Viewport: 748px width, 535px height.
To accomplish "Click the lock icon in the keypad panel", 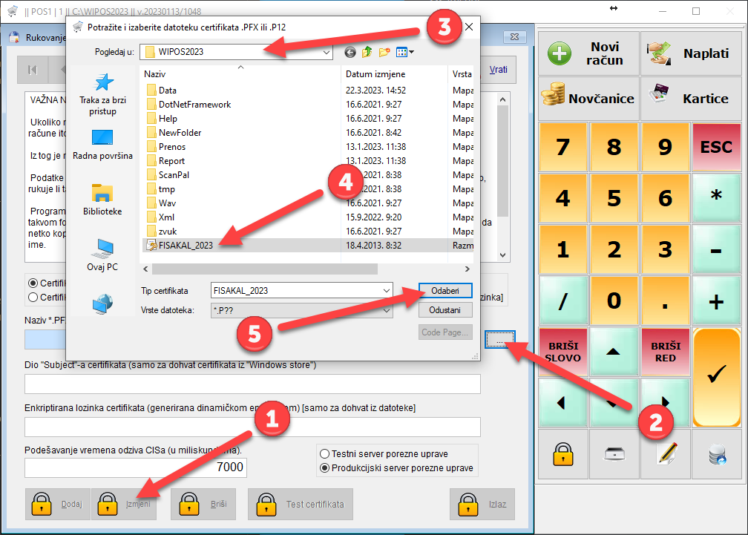I will (x=562, y=454).
